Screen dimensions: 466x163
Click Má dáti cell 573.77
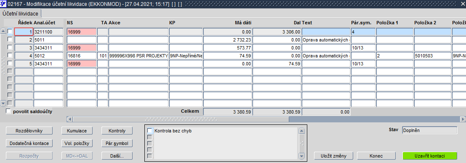tap(227, 48)
